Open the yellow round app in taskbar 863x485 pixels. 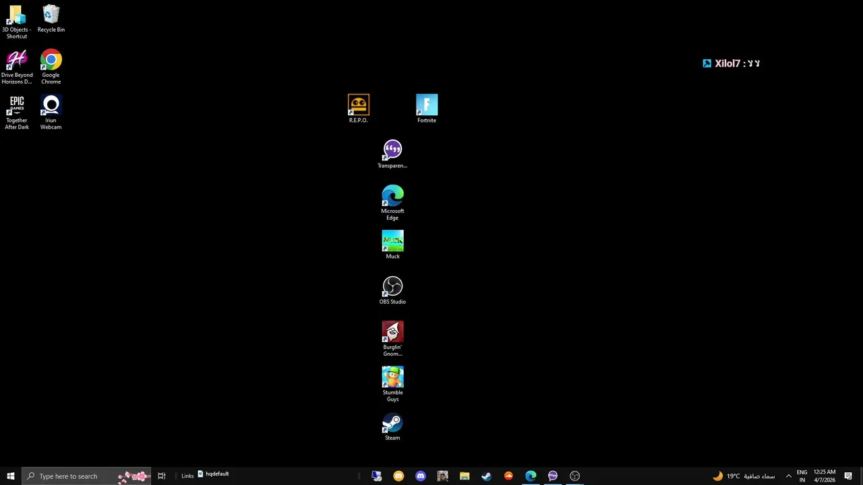tap(398, 476)
